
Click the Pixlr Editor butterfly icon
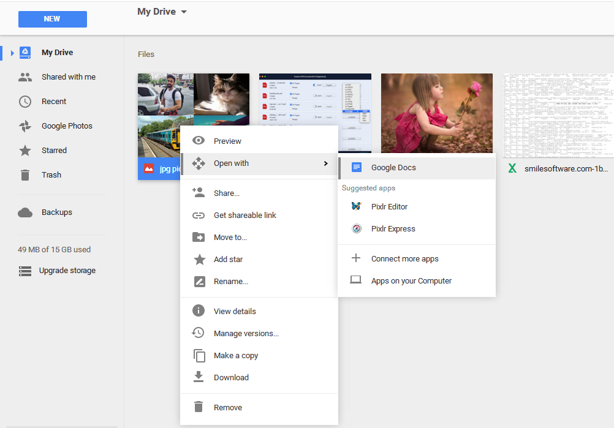356,207
